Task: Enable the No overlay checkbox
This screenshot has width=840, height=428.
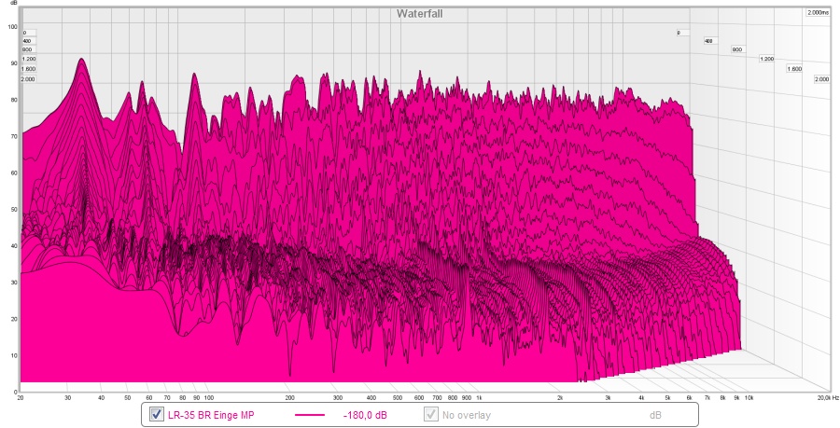Action: pos(430,414)
